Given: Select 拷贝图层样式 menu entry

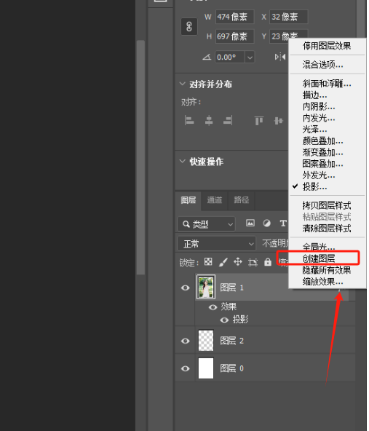Looking at the screenshot, I should (x=327, y=205).
